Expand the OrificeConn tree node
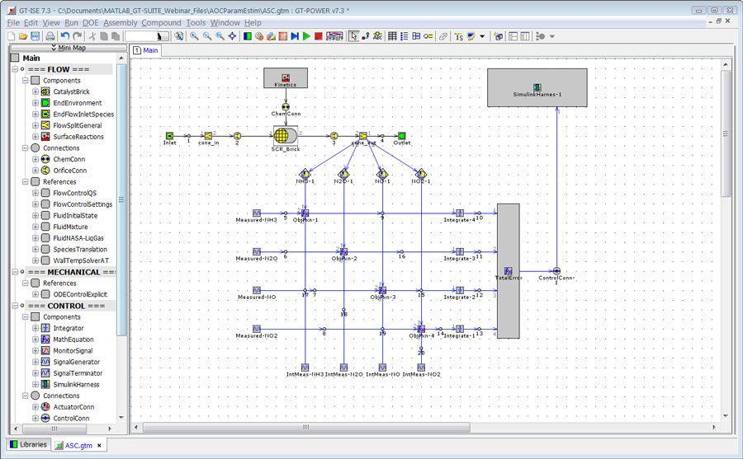743x459 pixels. point(35,171)
